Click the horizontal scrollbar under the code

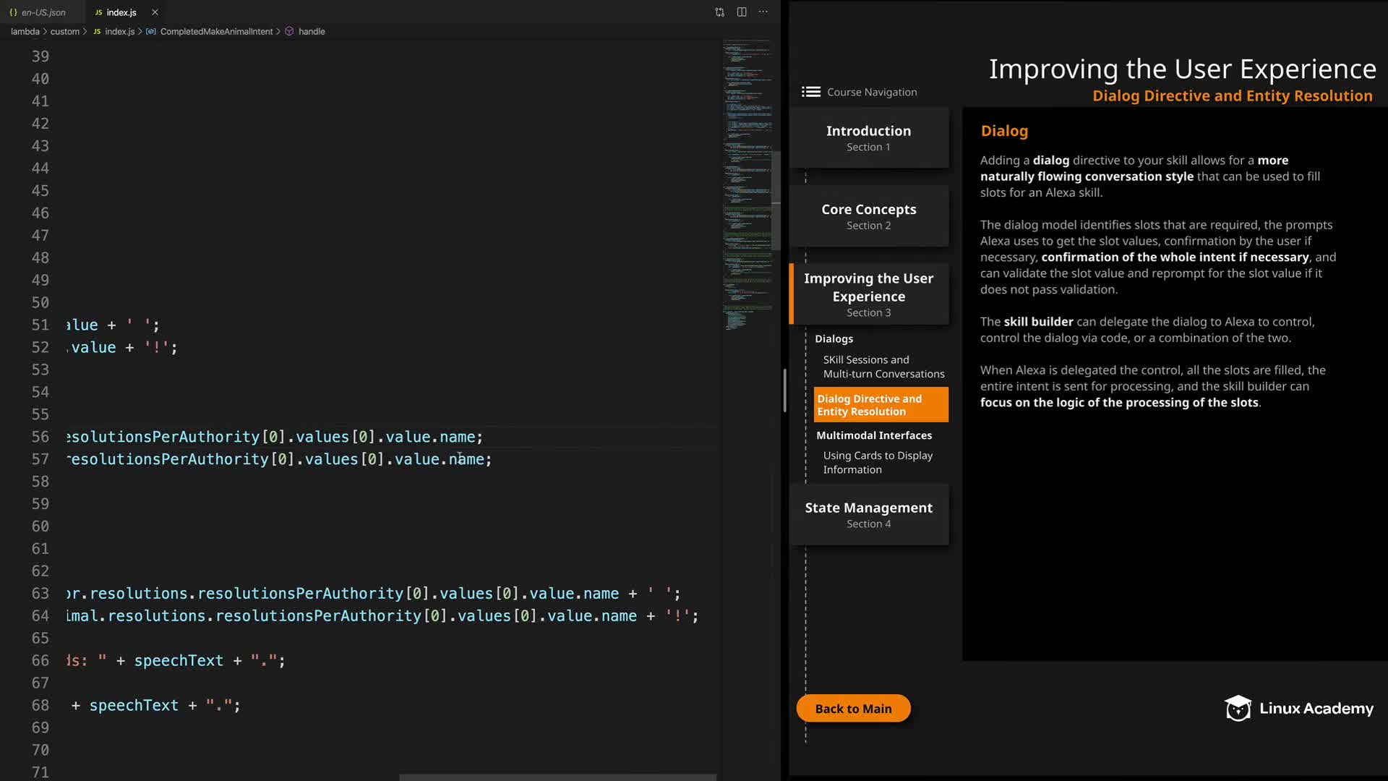point(557,777)
